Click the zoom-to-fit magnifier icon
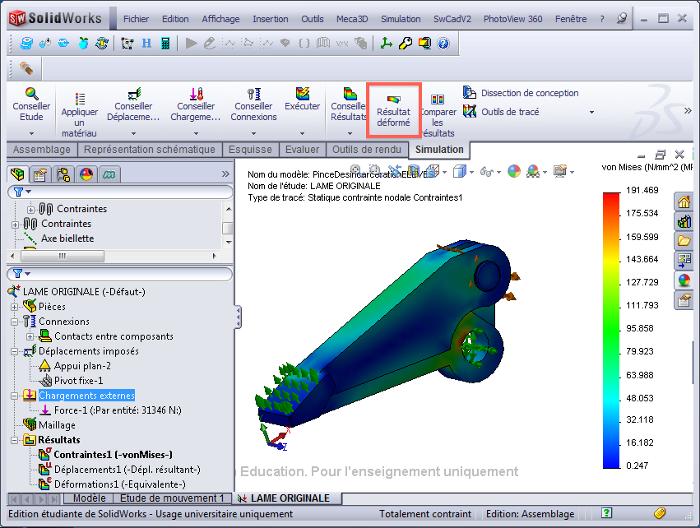 coord(356,170)
